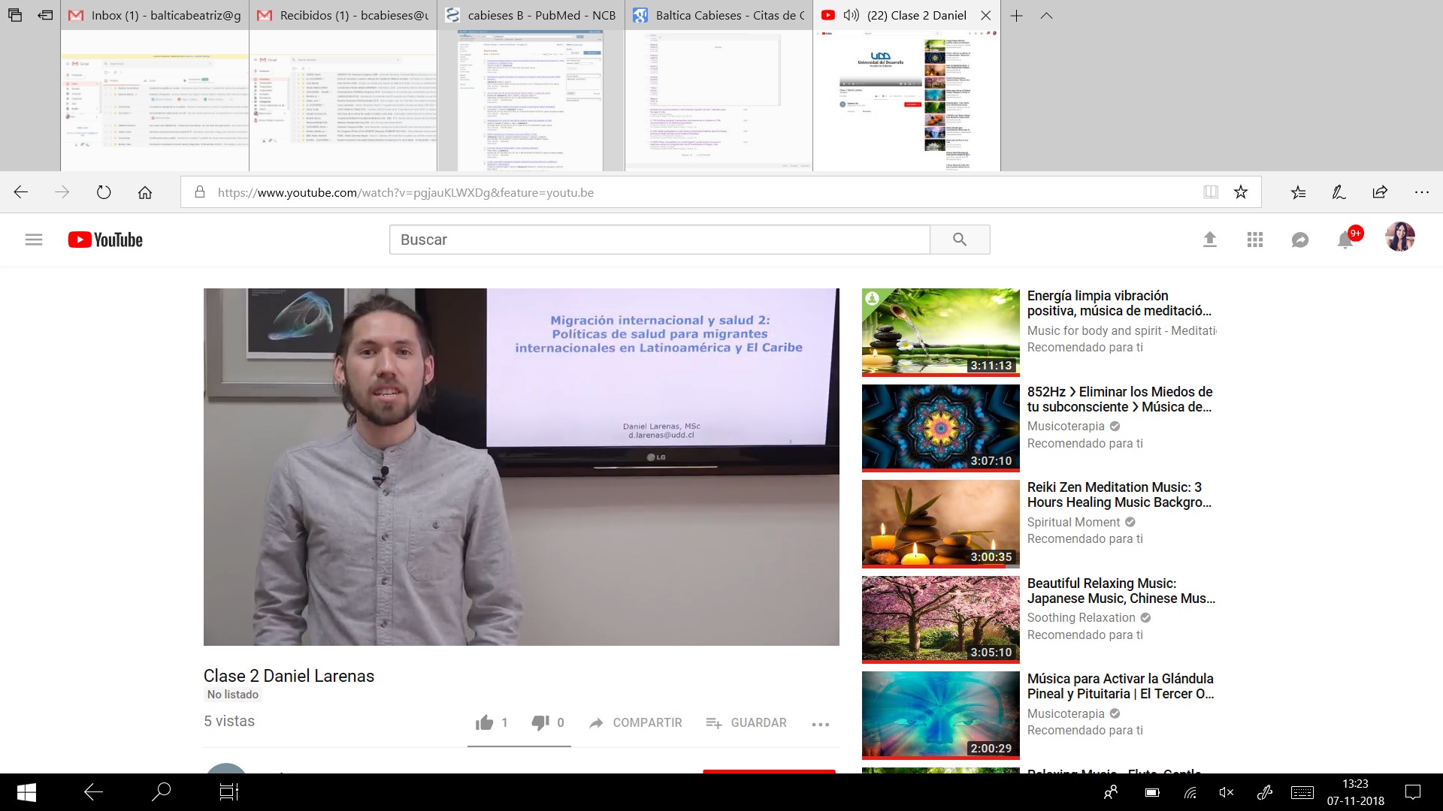Open the Spiritual Moment channel link
Screen dimensions: 1443x811
coord(1073,522)
